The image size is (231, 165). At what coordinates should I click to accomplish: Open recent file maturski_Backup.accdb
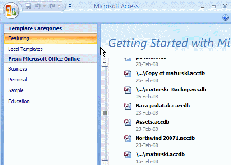[171, 89]
